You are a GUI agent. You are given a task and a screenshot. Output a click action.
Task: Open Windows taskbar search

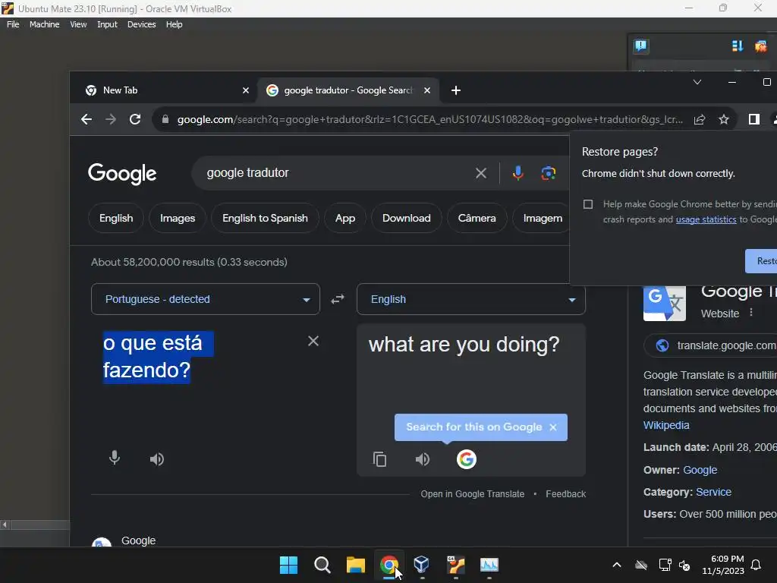coord(322,565)
